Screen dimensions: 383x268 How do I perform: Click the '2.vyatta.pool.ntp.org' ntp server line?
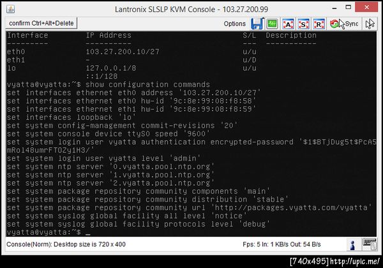tap(110, 183)
